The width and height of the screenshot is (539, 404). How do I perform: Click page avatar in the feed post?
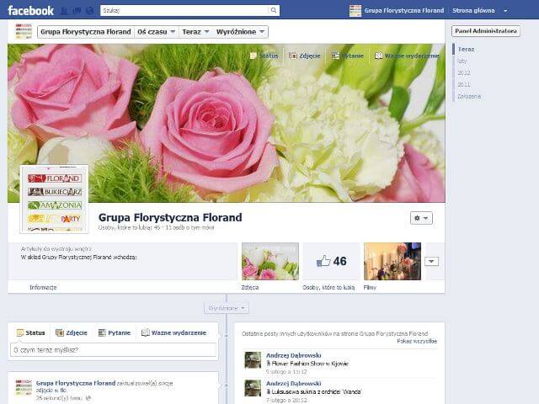[24, 388]
